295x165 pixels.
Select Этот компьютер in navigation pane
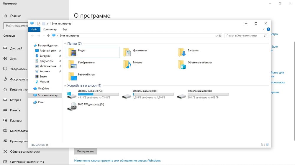[45, 95]
